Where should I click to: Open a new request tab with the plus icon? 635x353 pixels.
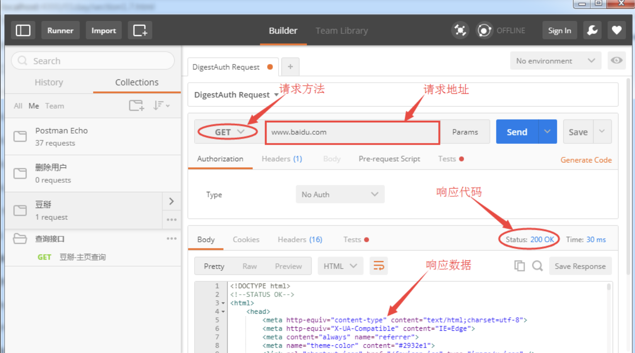coord(290,67)
